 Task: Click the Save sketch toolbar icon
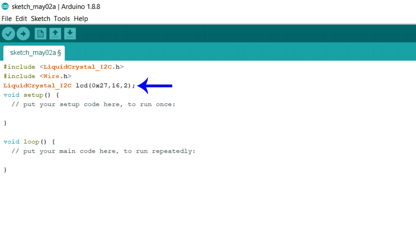coord(70,33)
